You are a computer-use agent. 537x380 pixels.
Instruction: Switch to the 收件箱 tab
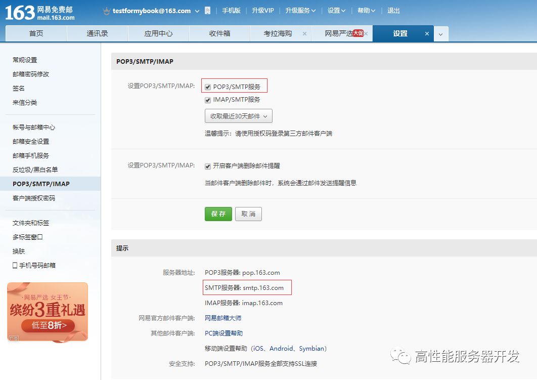tap(219, 33)
